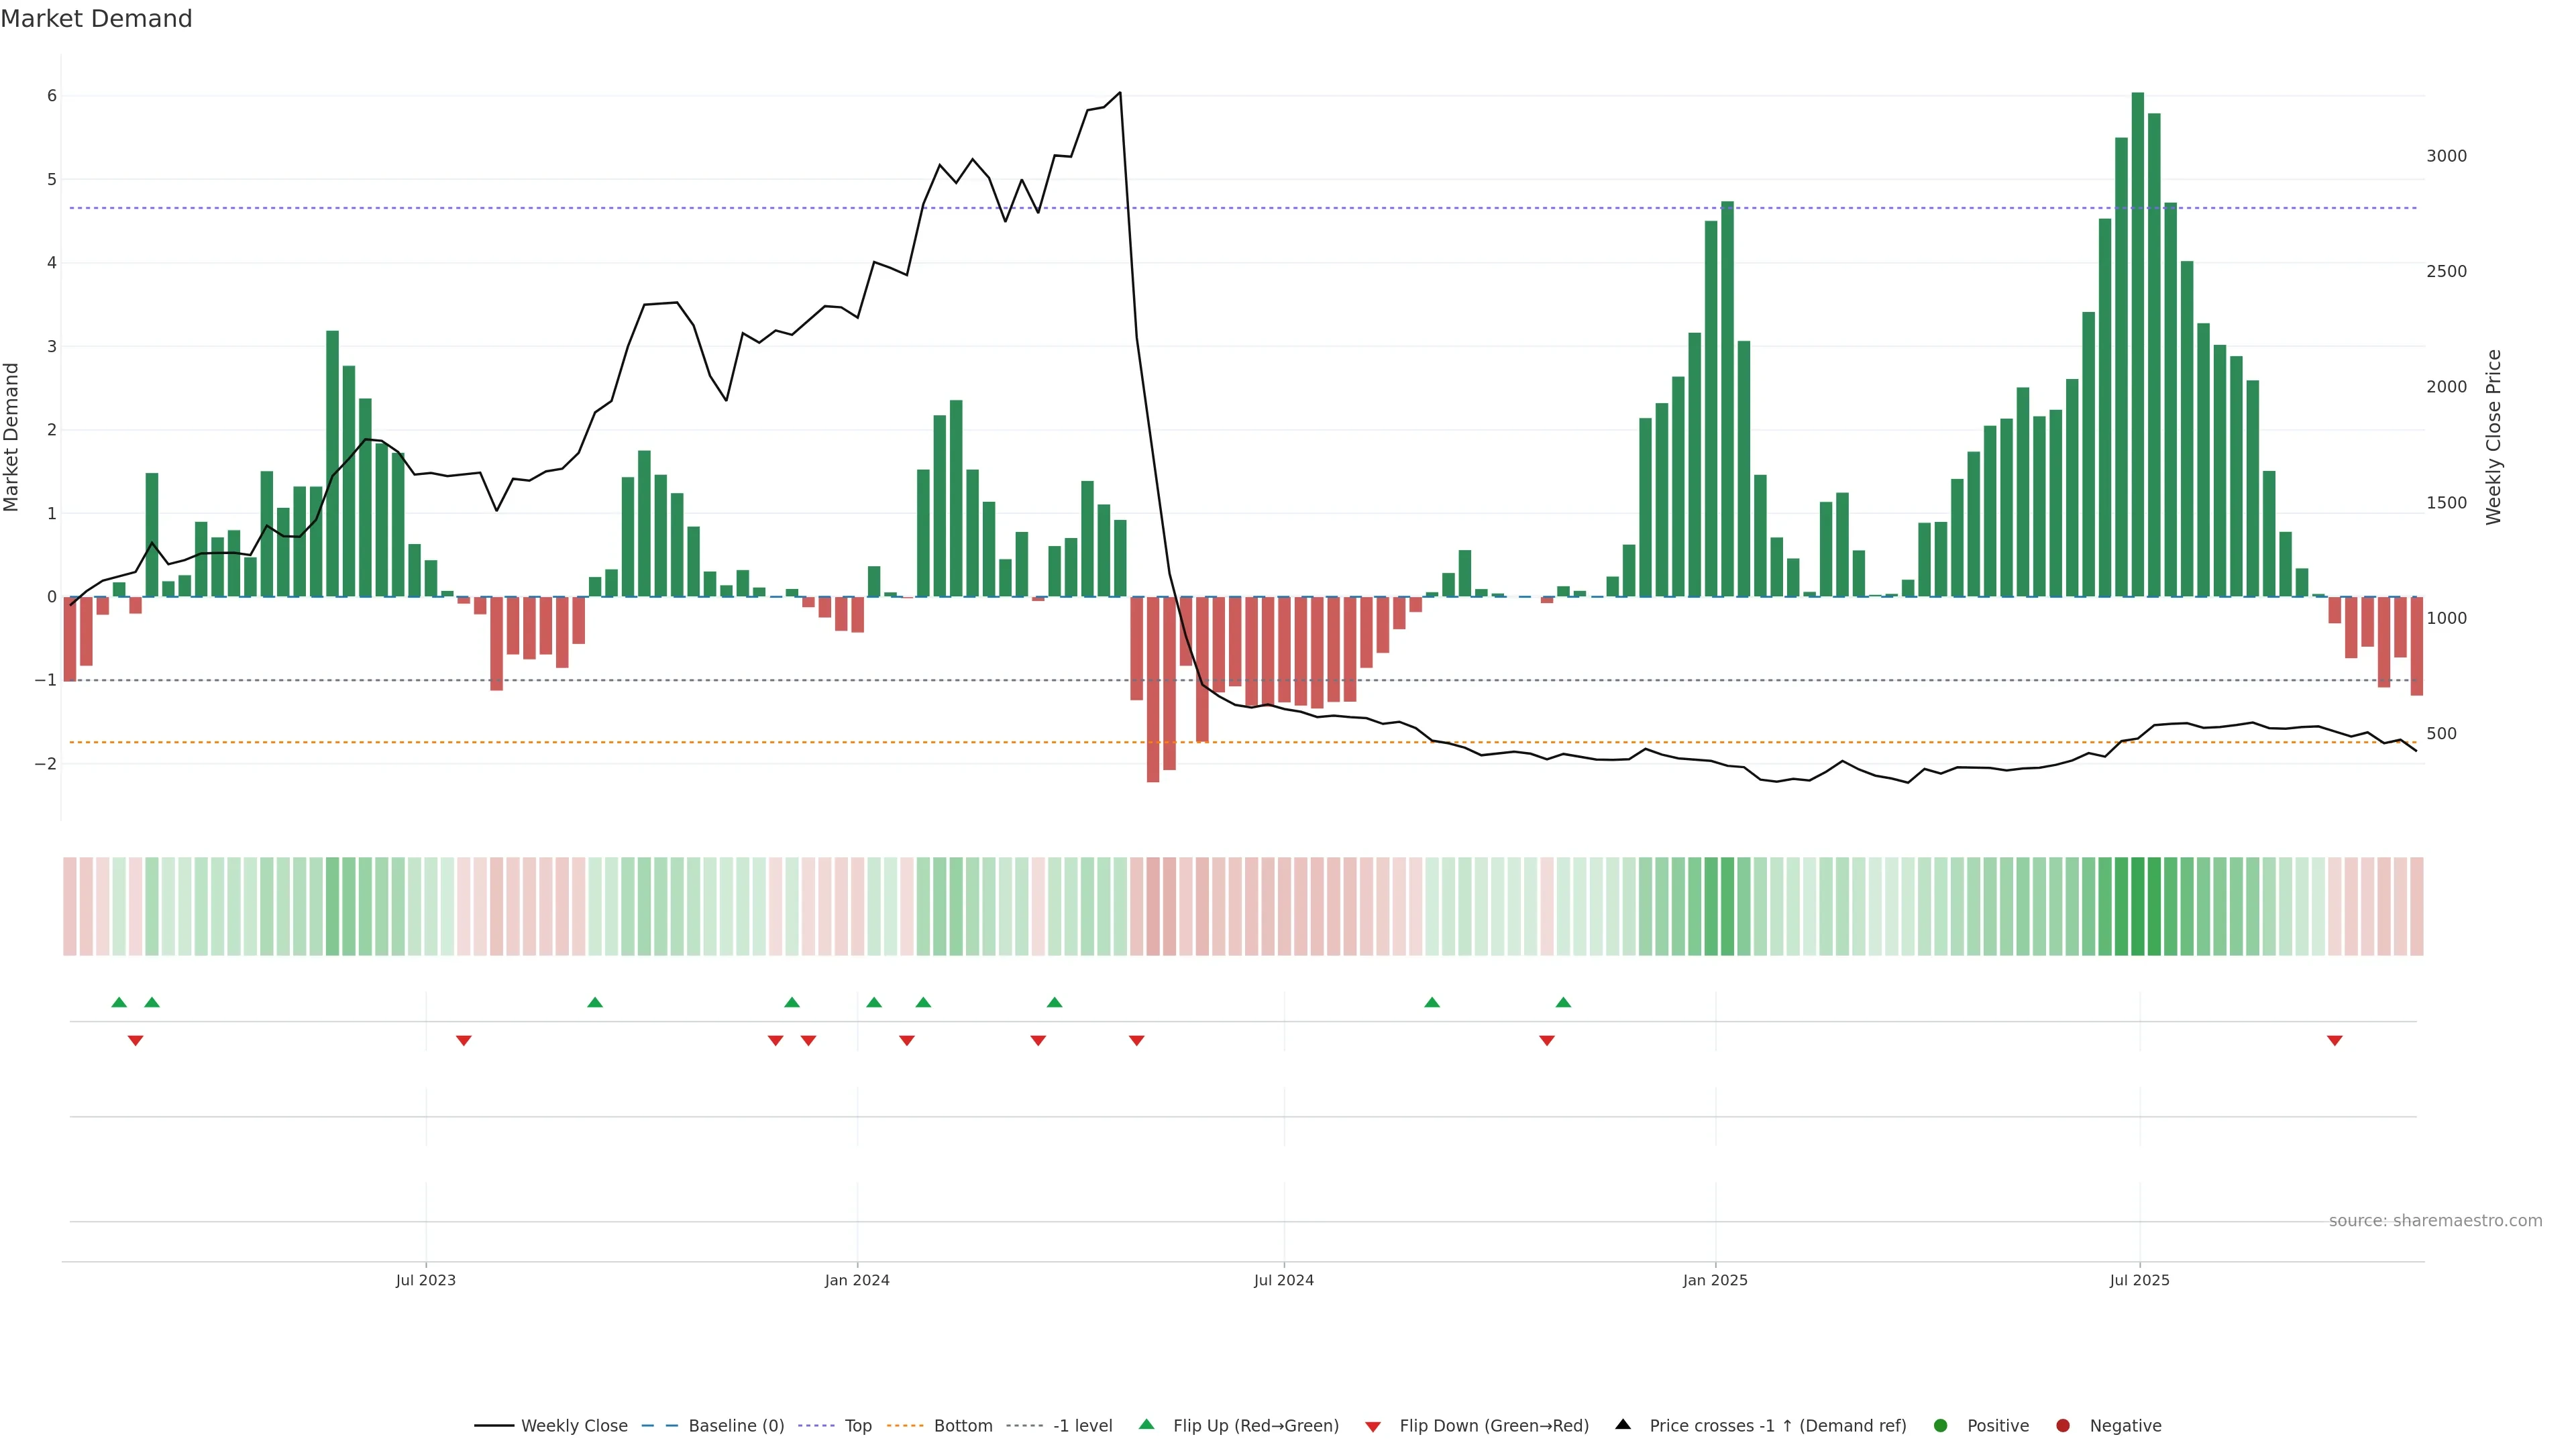Click the black triangle Price crosses legend icon
Viewport: 2576px width, 1449px height.
tap(1623, 1424)
